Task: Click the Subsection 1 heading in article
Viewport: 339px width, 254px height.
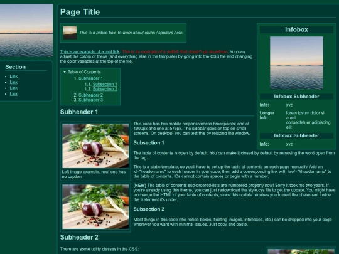Action: (149, 143)
